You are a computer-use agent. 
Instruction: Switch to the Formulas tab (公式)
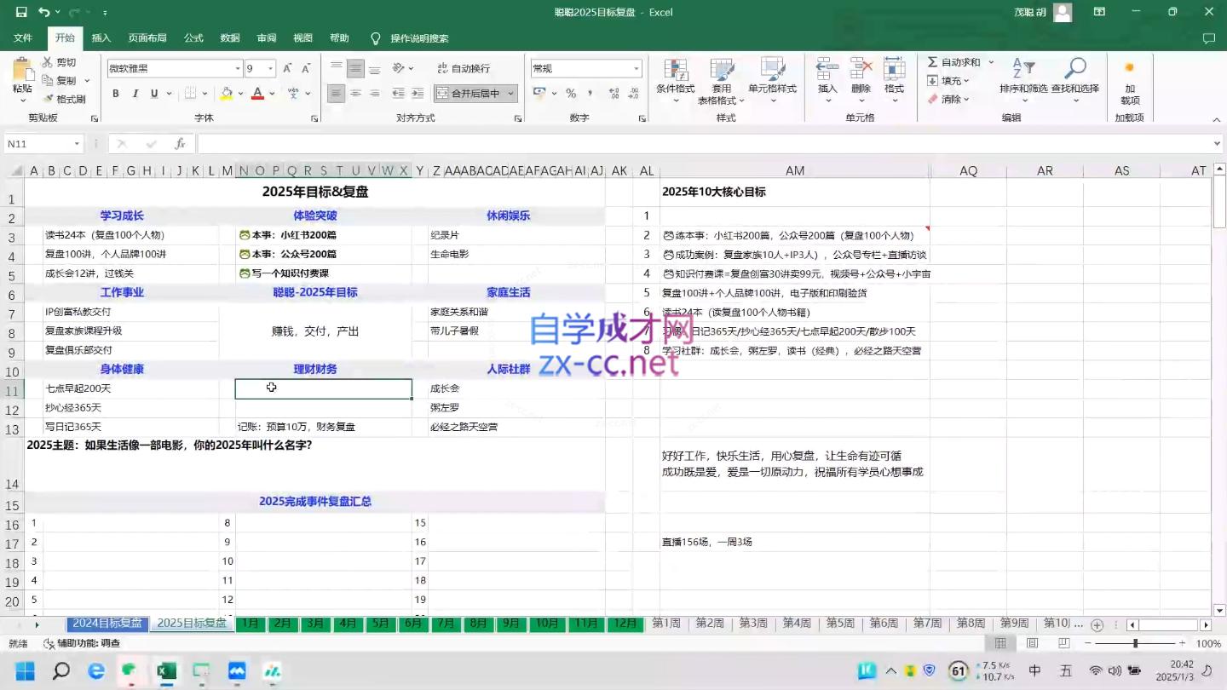(x=193, y=38)
